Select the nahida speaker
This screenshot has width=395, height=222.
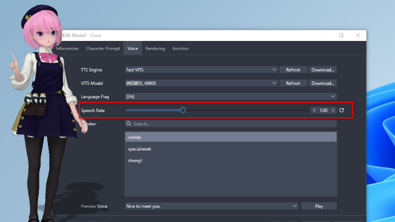click(231, 137)
